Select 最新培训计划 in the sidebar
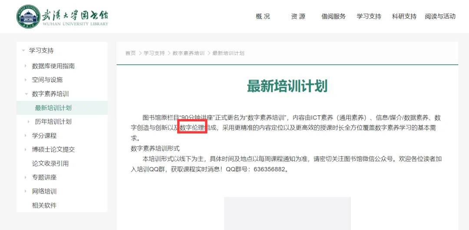The height and width of the screenshot is (230, 469). coord(53,108)
